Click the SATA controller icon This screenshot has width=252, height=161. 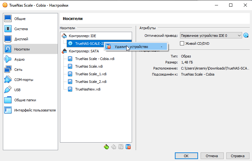(x=64, y=51)
